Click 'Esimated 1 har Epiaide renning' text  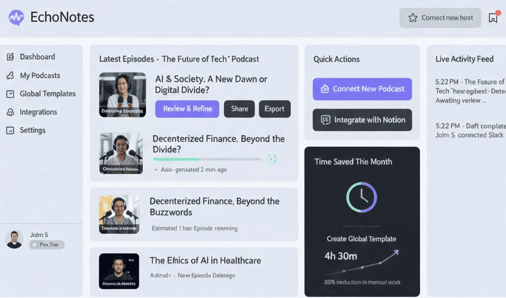[x=195, y=228]
